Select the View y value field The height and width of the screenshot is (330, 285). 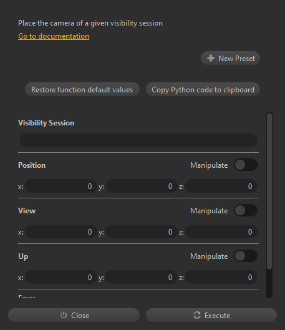(x=142, y=231)
